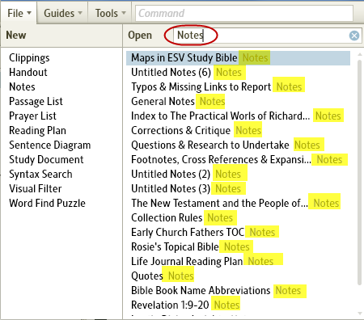The height and width of the screenshot is (320, 364).
Task: Create a new Passage List
Action: click(36, 102)
